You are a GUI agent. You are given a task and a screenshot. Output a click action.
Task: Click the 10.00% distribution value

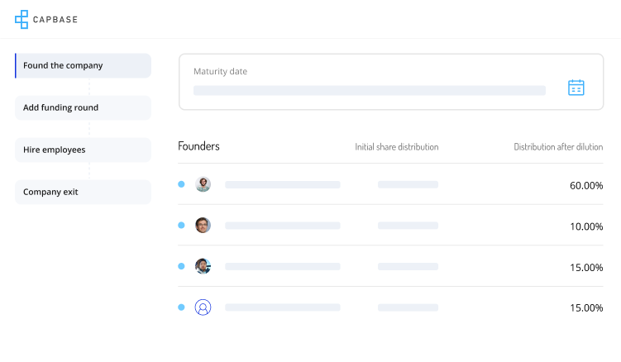point(585,226)
